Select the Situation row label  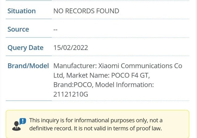22,11
